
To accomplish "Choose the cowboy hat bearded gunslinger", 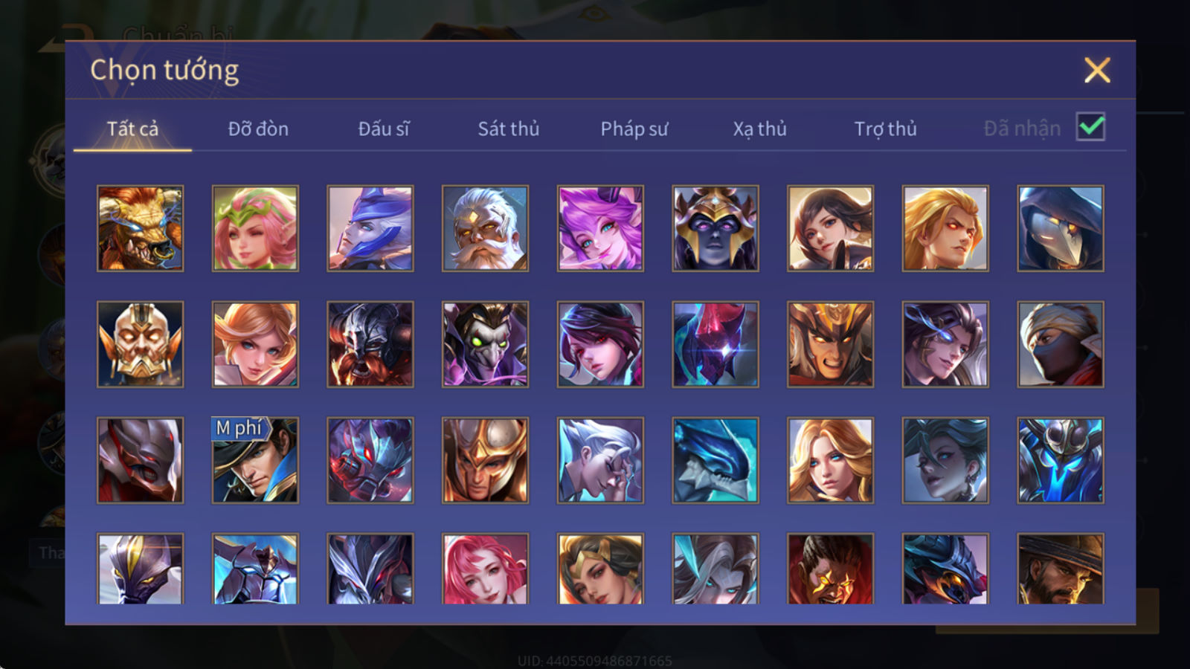I will point(1061,569).
